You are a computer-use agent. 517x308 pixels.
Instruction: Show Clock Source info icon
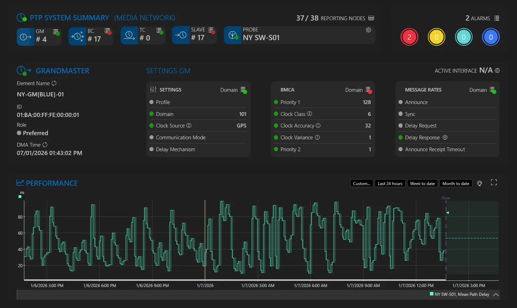189,125
